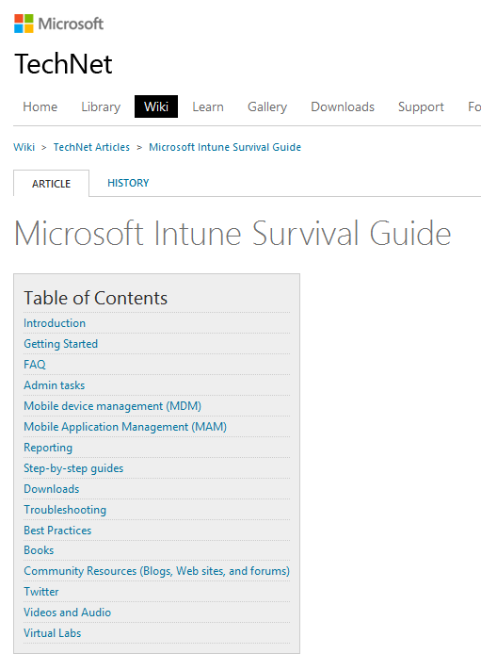Go to the Home nav item

(x=40, y=106)
